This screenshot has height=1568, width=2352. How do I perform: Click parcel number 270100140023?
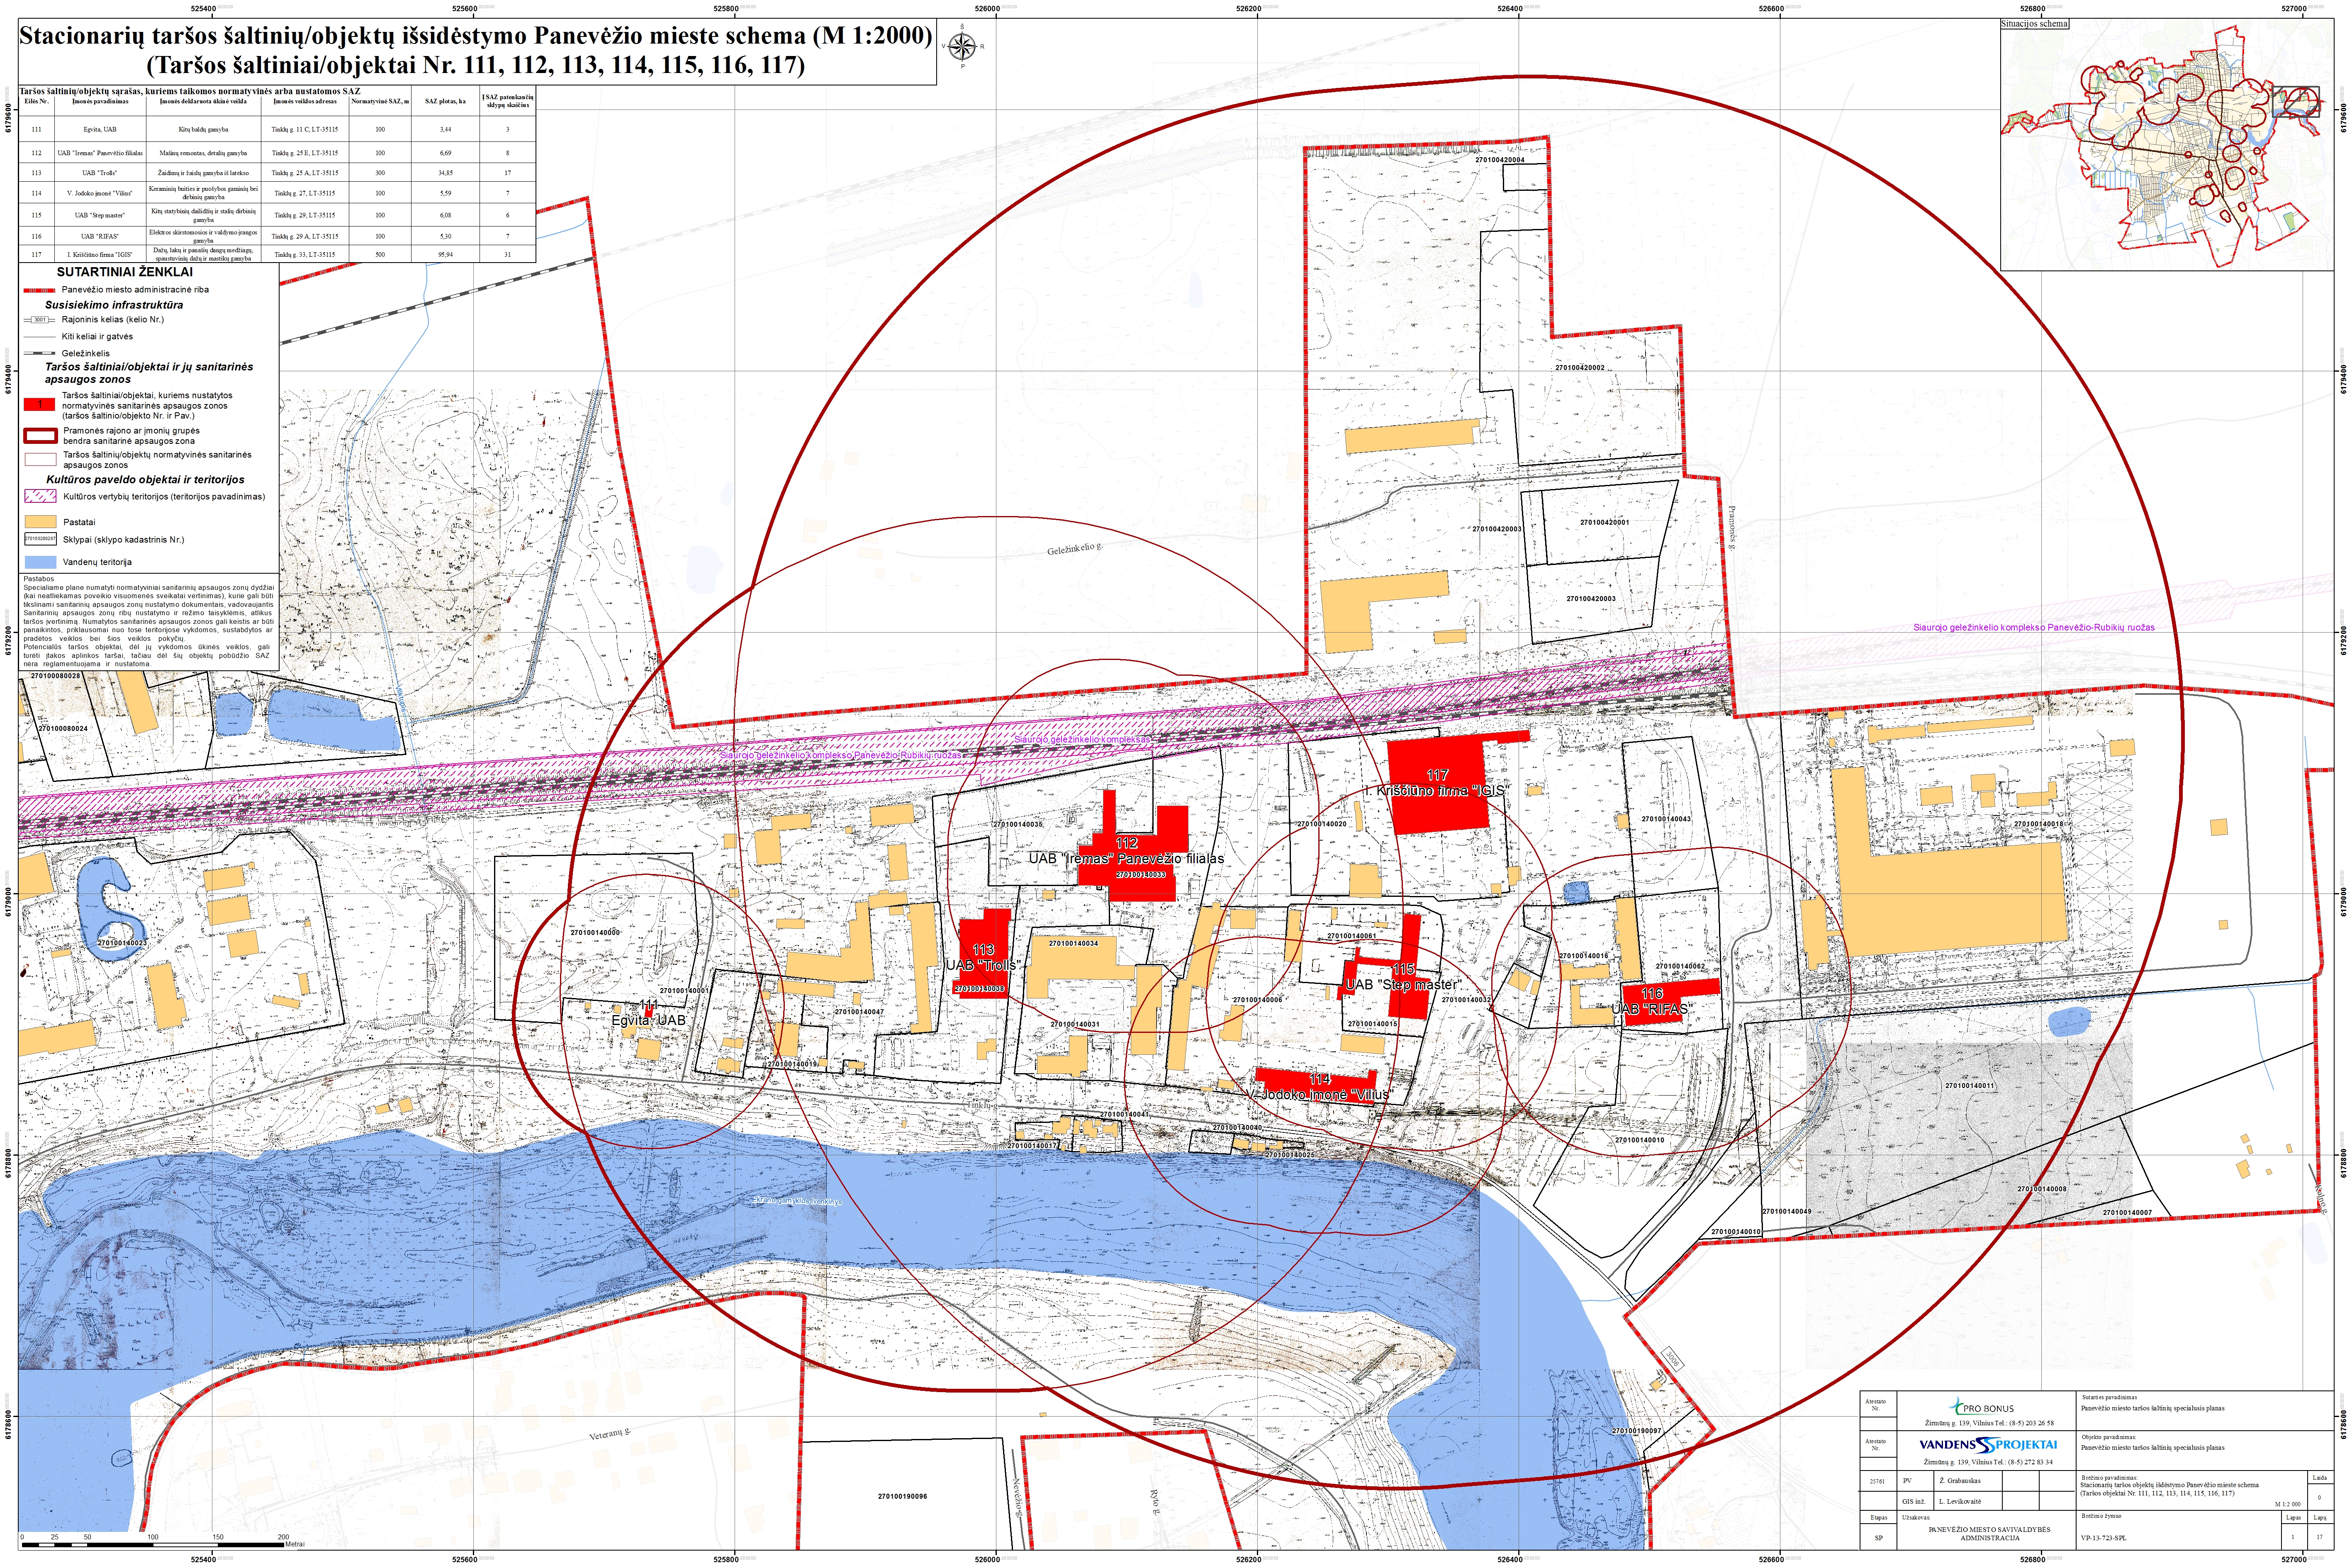coord(122,943)
